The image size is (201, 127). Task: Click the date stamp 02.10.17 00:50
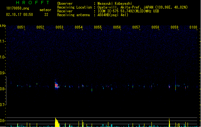click(19, 15)
